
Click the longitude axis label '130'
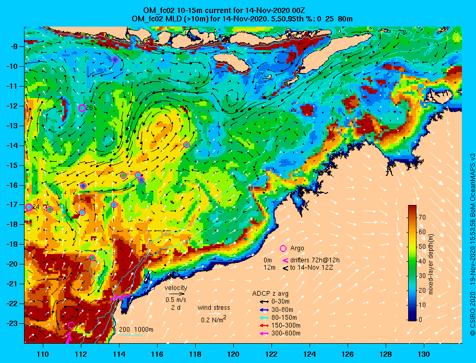click(424, 354)
